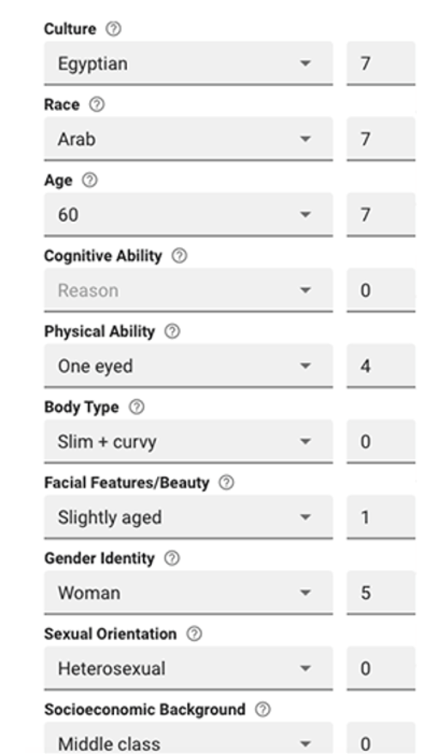The width and height of the screenshot is (438, 754).
Task: Select the Culture weight field showing 7
Action: coord(378,64)
